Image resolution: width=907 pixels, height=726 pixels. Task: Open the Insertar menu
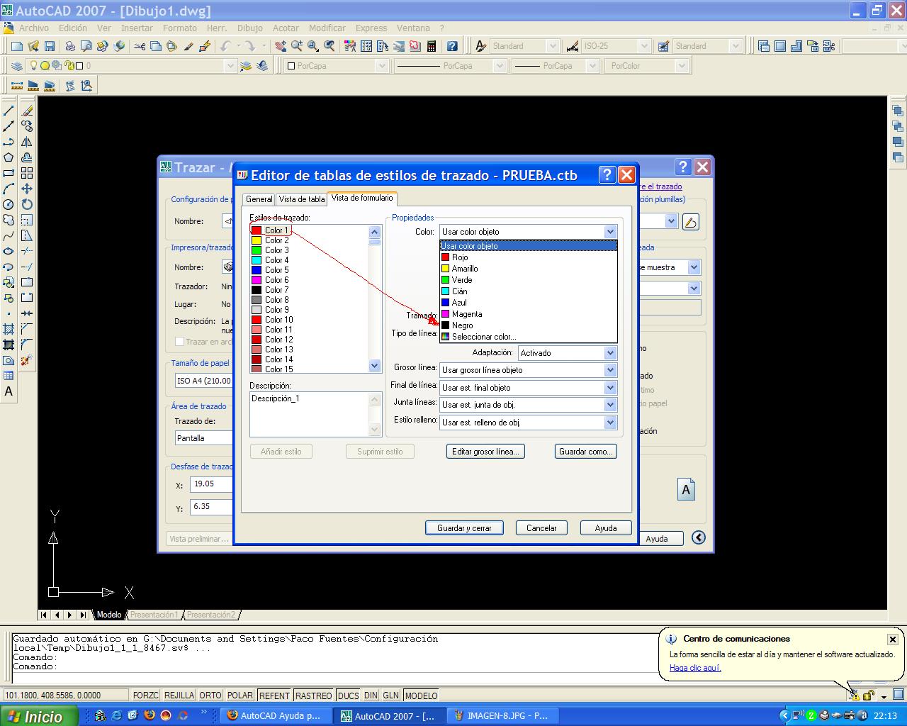tap(137, 28)
